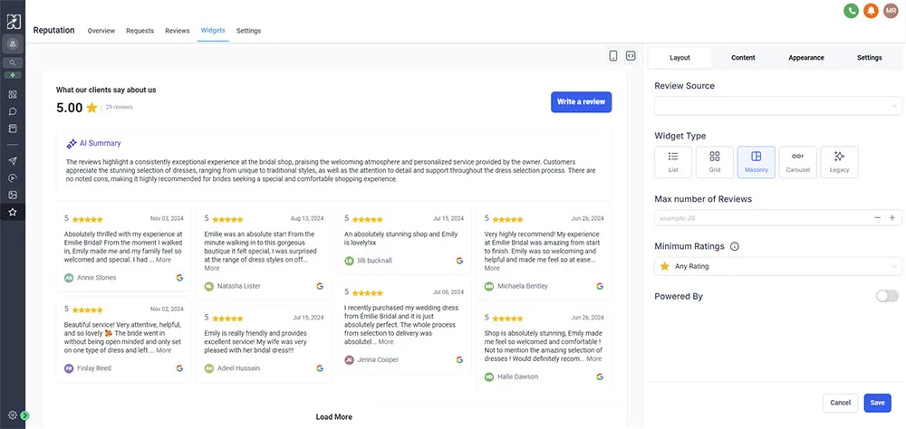Open the Review Source dropdown
This screenshot has height=429, width=906.
[777, 106]
